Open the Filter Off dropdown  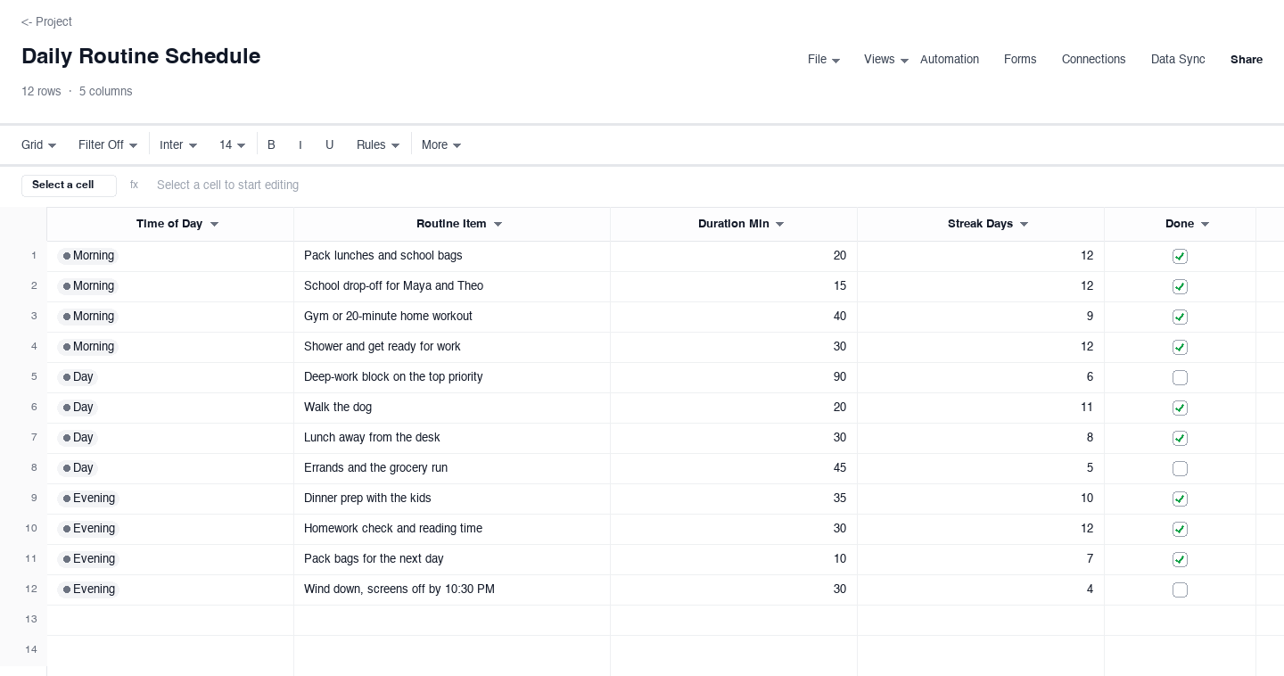point(108,144)
